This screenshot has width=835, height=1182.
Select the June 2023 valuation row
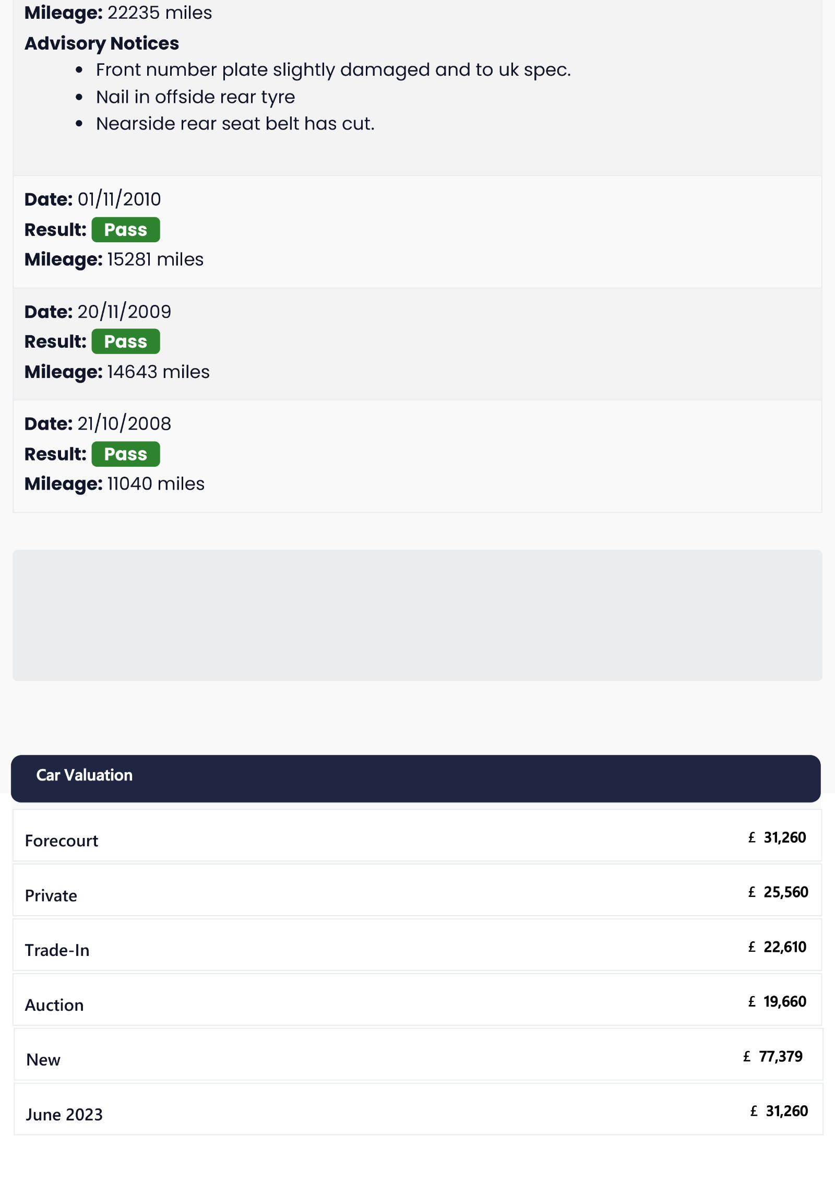click(418, 1109)
